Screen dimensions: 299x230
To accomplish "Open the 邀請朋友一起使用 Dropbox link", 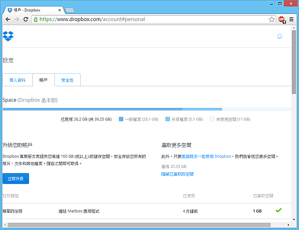I will [206, 156].
